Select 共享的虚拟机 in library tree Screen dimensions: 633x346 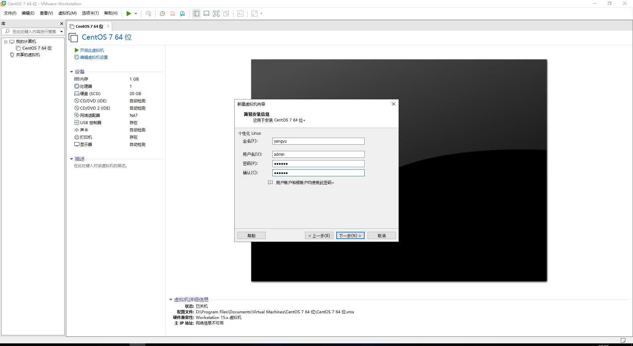click(28, 55)
